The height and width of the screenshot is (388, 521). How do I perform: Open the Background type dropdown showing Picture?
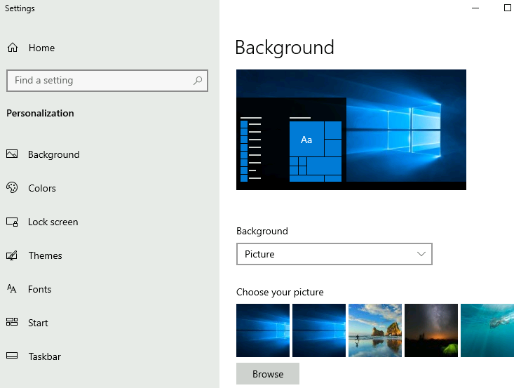coord(334,254)
